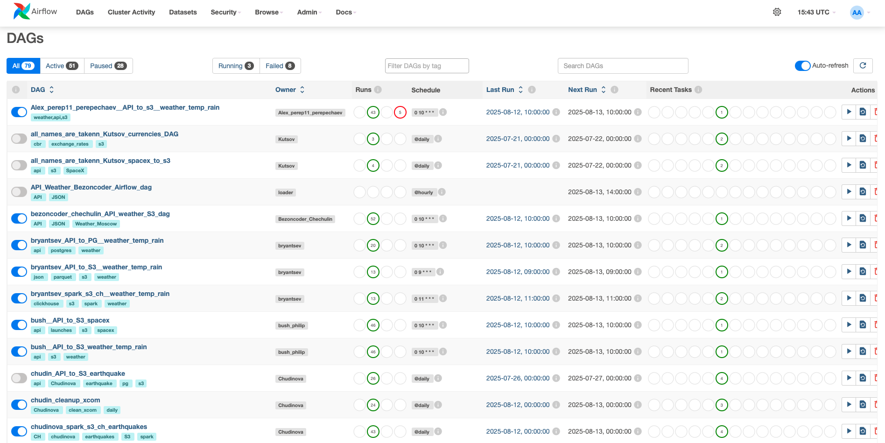Click the Filter DAGs by tag field
Viewport: 885px width, 443px height.
427,66
